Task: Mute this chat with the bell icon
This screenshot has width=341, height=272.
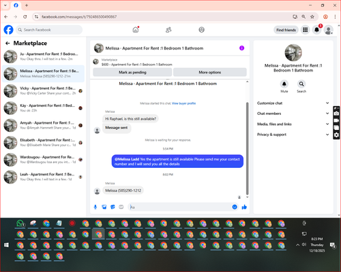Action: click(x=284, y=84)
